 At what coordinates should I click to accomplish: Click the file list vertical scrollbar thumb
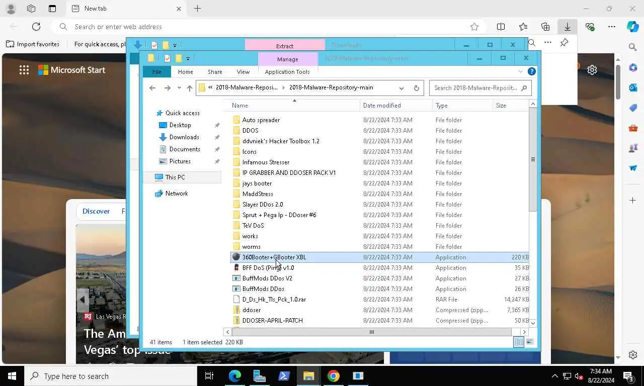tap(533, 159)
